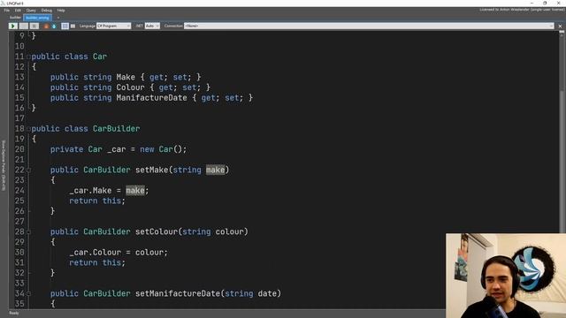Collapse setManifactureDate method at line 34

point(28,294)
